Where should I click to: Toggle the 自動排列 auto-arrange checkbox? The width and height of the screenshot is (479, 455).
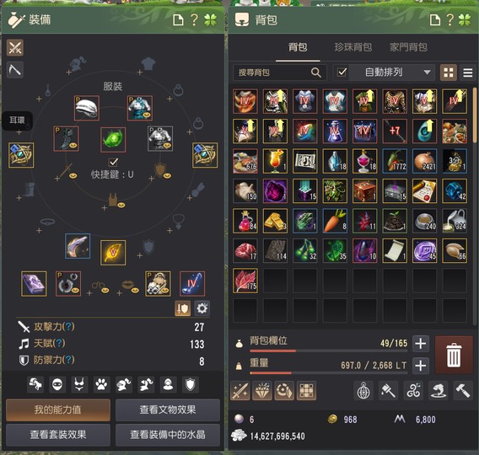(342, 72)
